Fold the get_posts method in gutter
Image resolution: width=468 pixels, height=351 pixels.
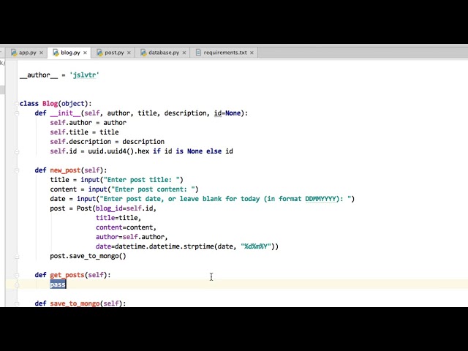tap(17, 275)
